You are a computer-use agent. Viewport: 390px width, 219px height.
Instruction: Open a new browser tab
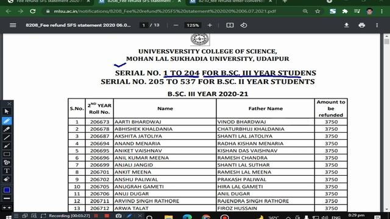285,1
